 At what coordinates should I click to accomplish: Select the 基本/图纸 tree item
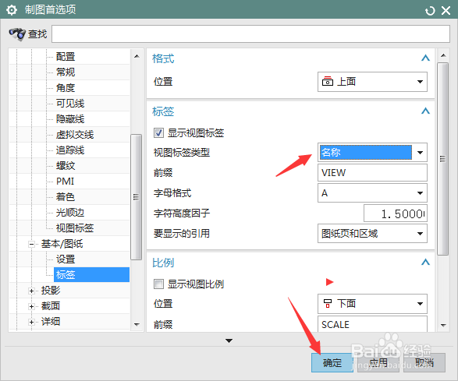pos(62,244)
